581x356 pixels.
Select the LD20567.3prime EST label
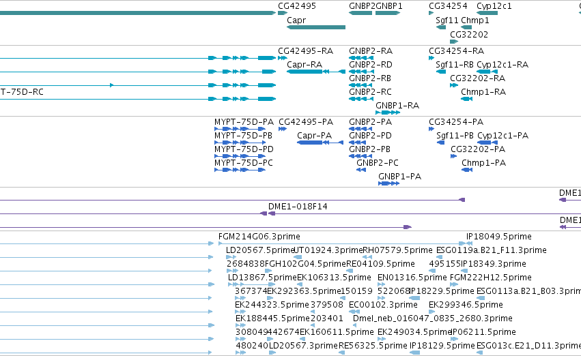tap(303, 346)
